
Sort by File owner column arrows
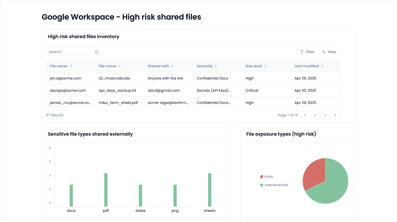(x=71, y=66)
